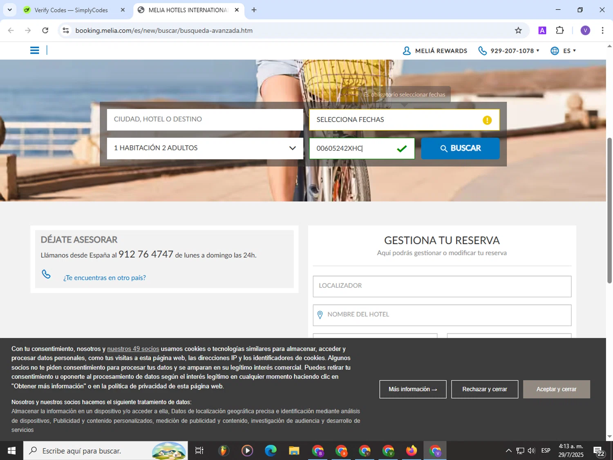Open the purple A extension icon
Screen dimensions: 613x460
click(542, 30)
